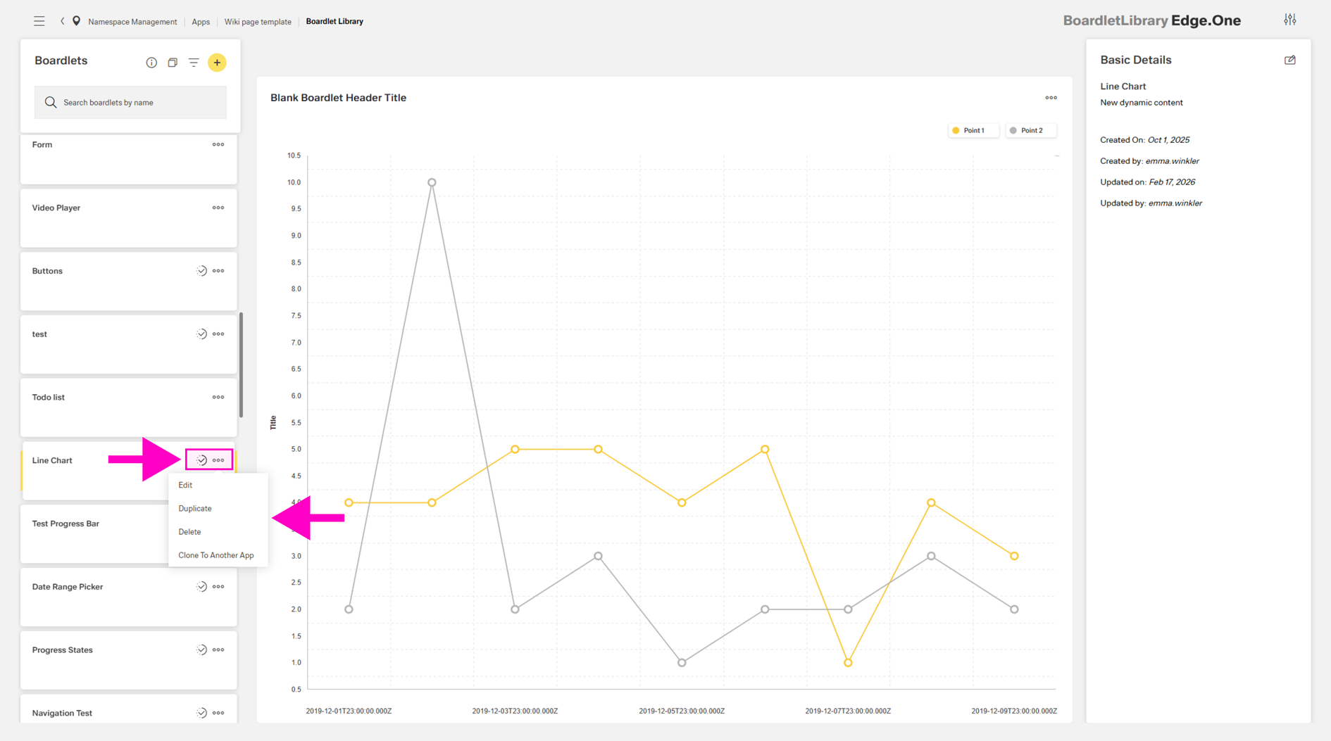The image size is (1331, 741).
Task: Open the hamburger navigation menu
Action: (x=39, y=21)
